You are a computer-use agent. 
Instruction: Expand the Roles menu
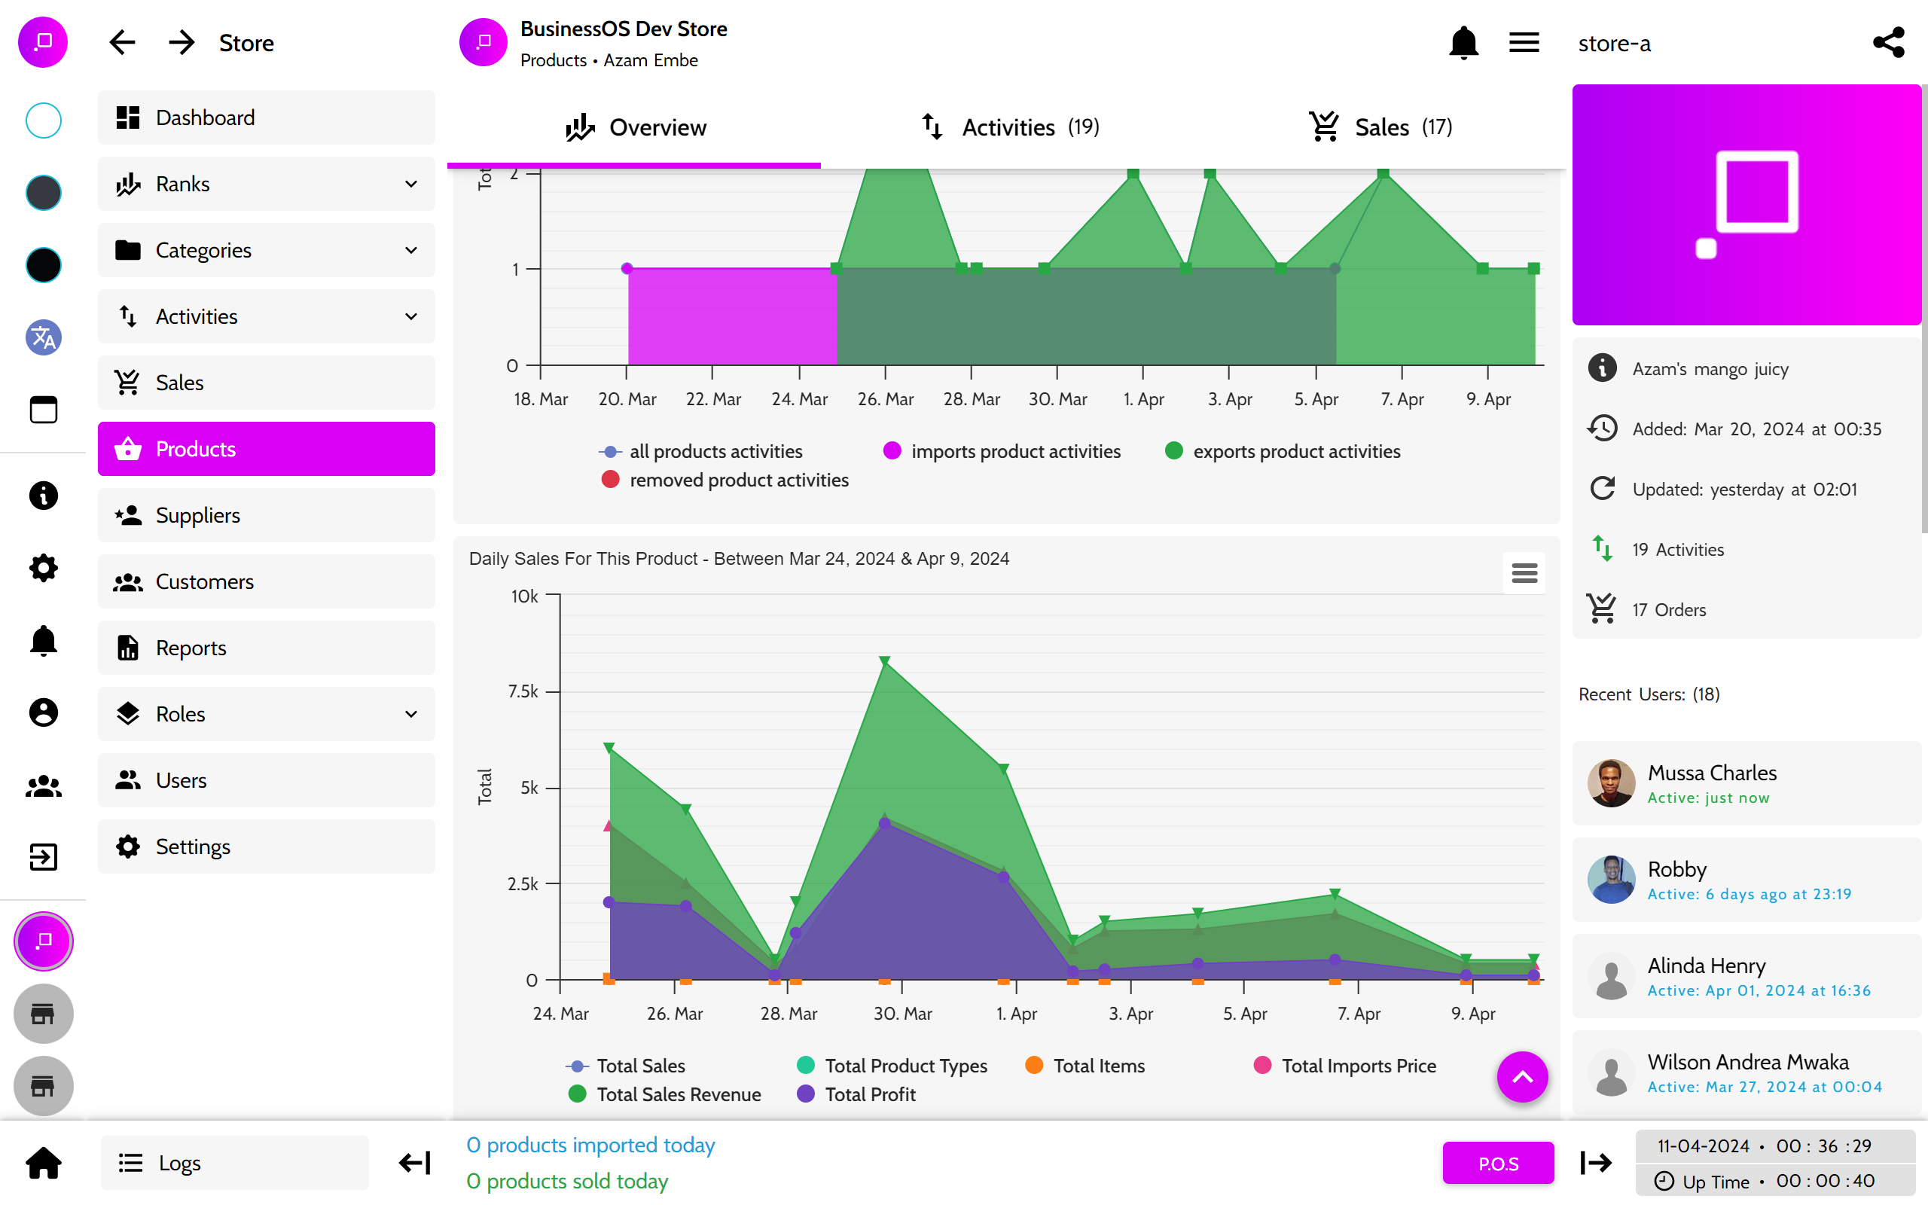(x=266, y=714)
